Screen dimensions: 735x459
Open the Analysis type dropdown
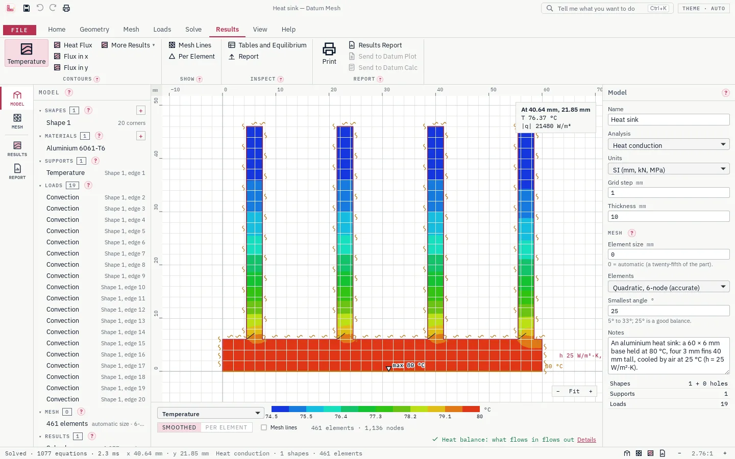click(x=669, y=145)
